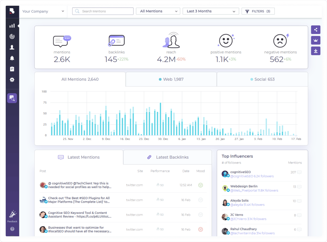Click the purple download button
The height and width of the screenshot is (242, 327).
316,51
